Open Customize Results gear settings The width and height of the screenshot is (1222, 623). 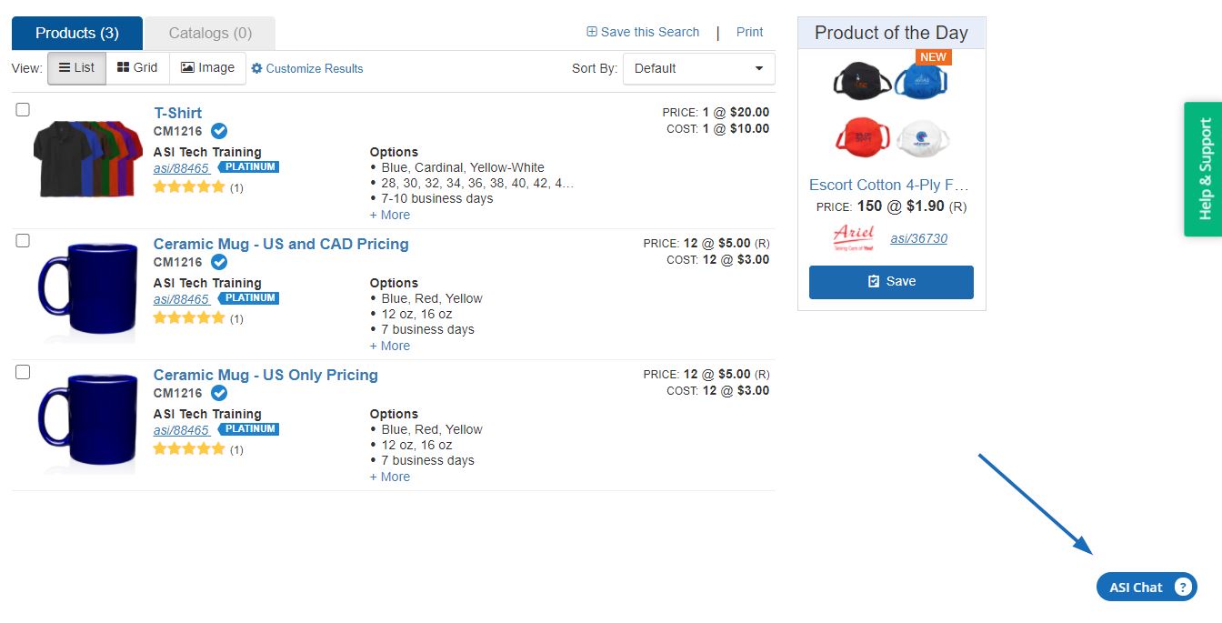307,68
